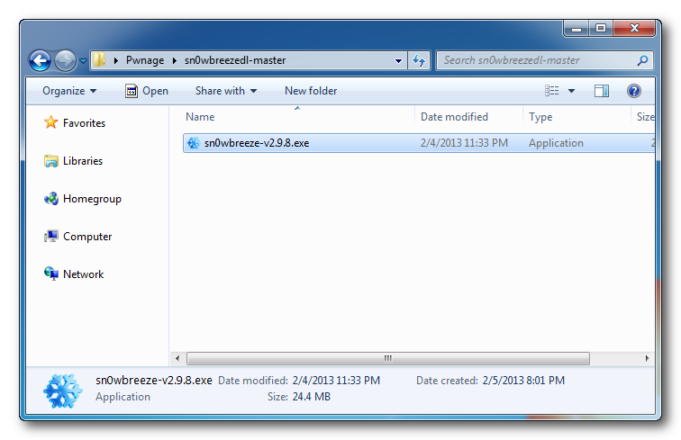Select Favorites in navigation pane

click(x=84, y=123)
